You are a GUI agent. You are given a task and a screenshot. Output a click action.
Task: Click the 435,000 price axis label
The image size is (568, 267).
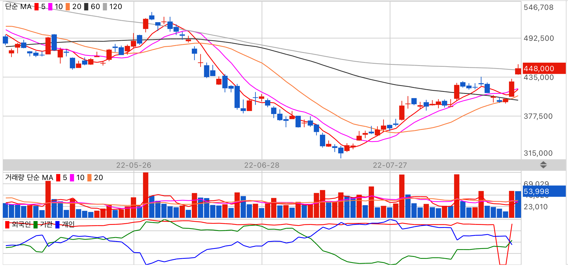(x=539, y=77)
